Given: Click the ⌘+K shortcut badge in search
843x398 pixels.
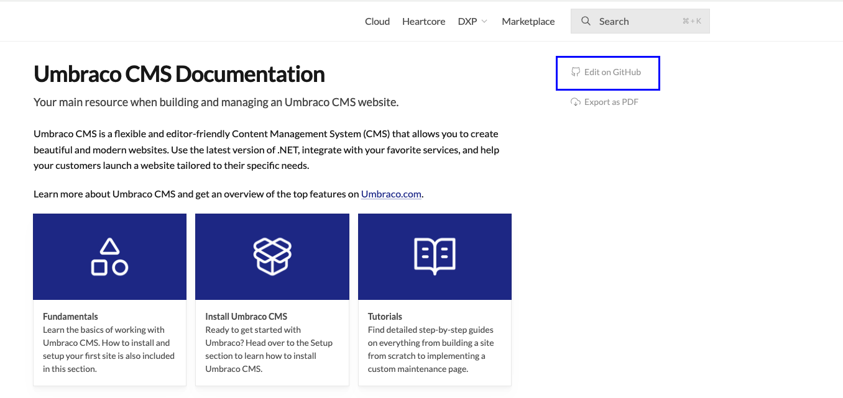Looking at the screenshot, I should [x=691, y=20].
